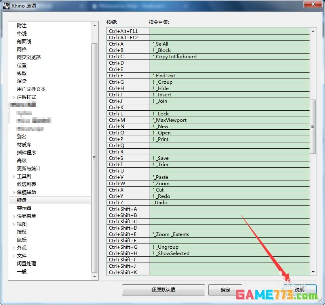Click the ! _ShowSelected macro cell

[x=230, y=253]
